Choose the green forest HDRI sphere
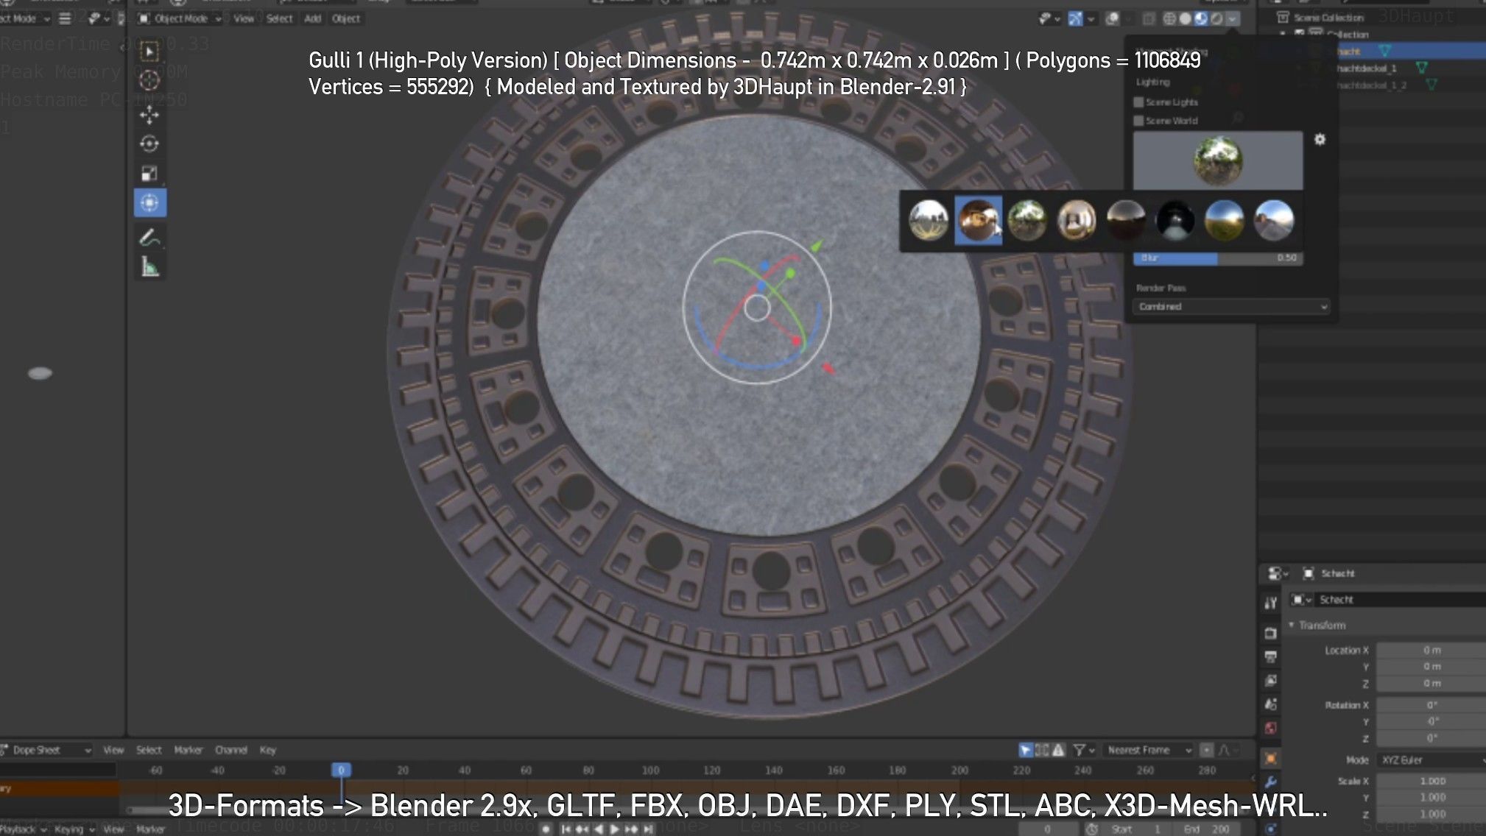This screenshot has height=836, width=1486. [x=1027, y=220]
